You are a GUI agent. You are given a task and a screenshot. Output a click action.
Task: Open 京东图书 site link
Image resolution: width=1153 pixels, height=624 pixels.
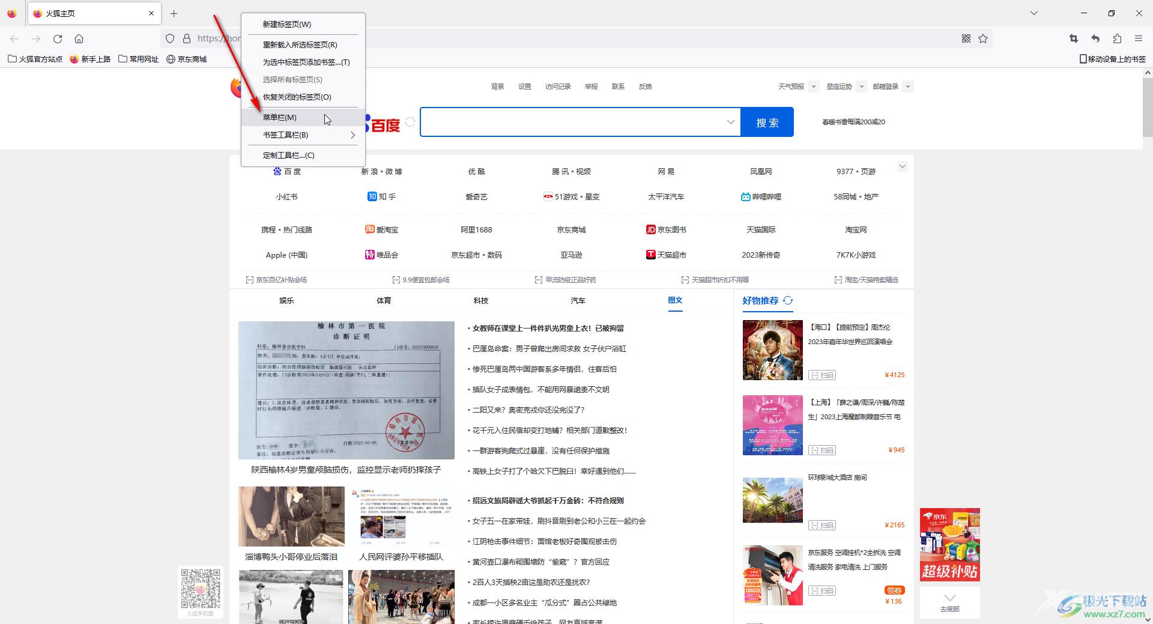click(666, 229)
